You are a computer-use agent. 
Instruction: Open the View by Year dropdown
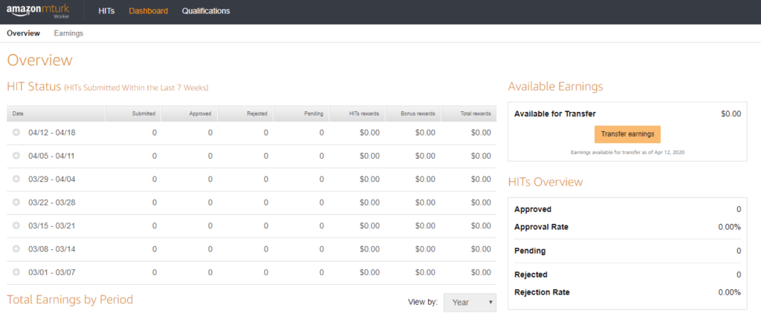tap(470, 303)
